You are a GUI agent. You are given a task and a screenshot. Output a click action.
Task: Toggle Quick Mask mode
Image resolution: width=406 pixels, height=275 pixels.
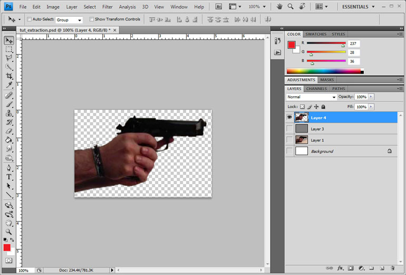8,260
